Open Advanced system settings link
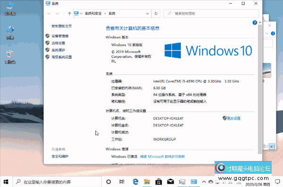 (61, 57)
